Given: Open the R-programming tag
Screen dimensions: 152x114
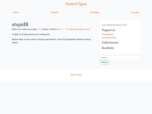Looking at the screenshot, I should point(109,37).
